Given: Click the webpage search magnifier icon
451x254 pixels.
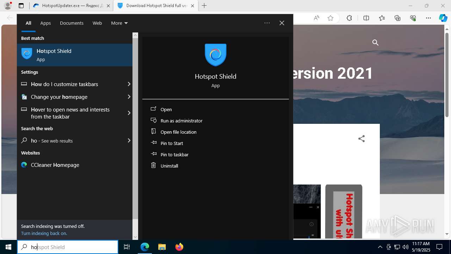Looking at the screenshot, I should 376,43.
